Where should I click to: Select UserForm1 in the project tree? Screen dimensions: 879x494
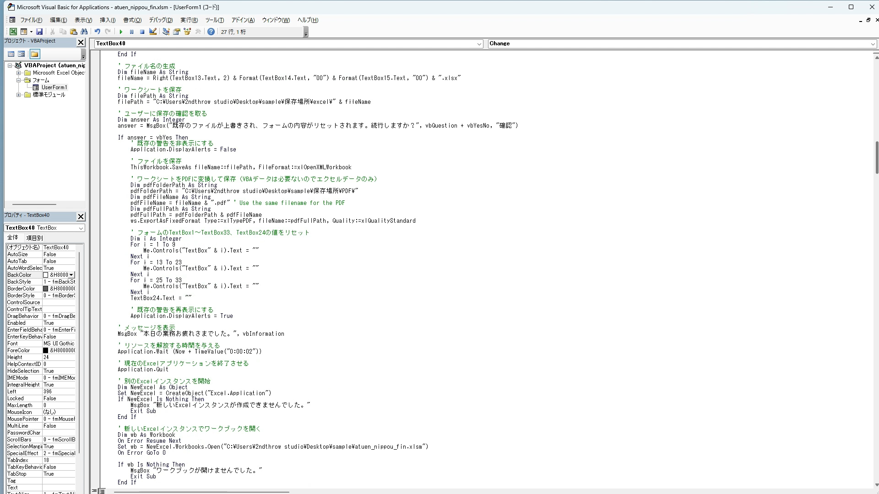coord(54,87)
